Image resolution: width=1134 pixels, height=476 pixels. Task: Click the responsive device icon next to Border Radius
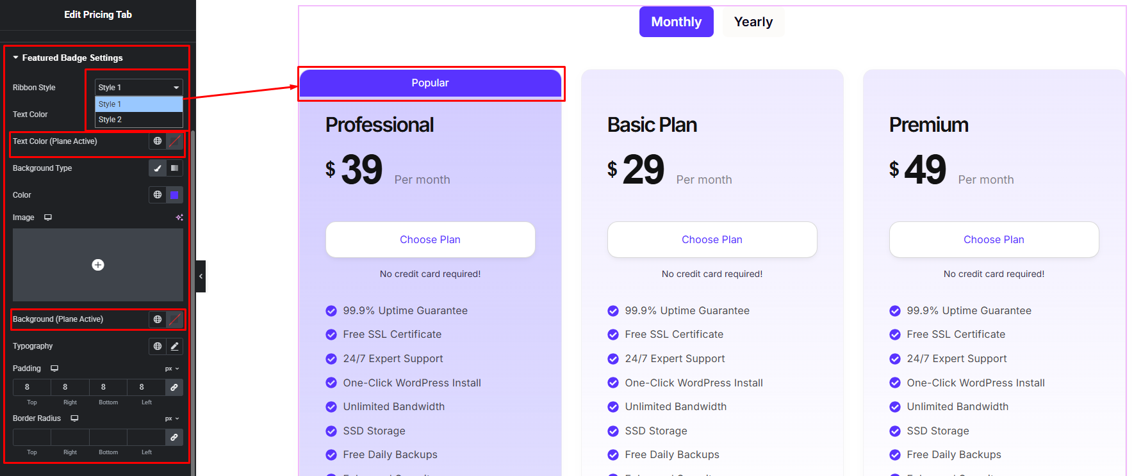click(x=74, y=418)
